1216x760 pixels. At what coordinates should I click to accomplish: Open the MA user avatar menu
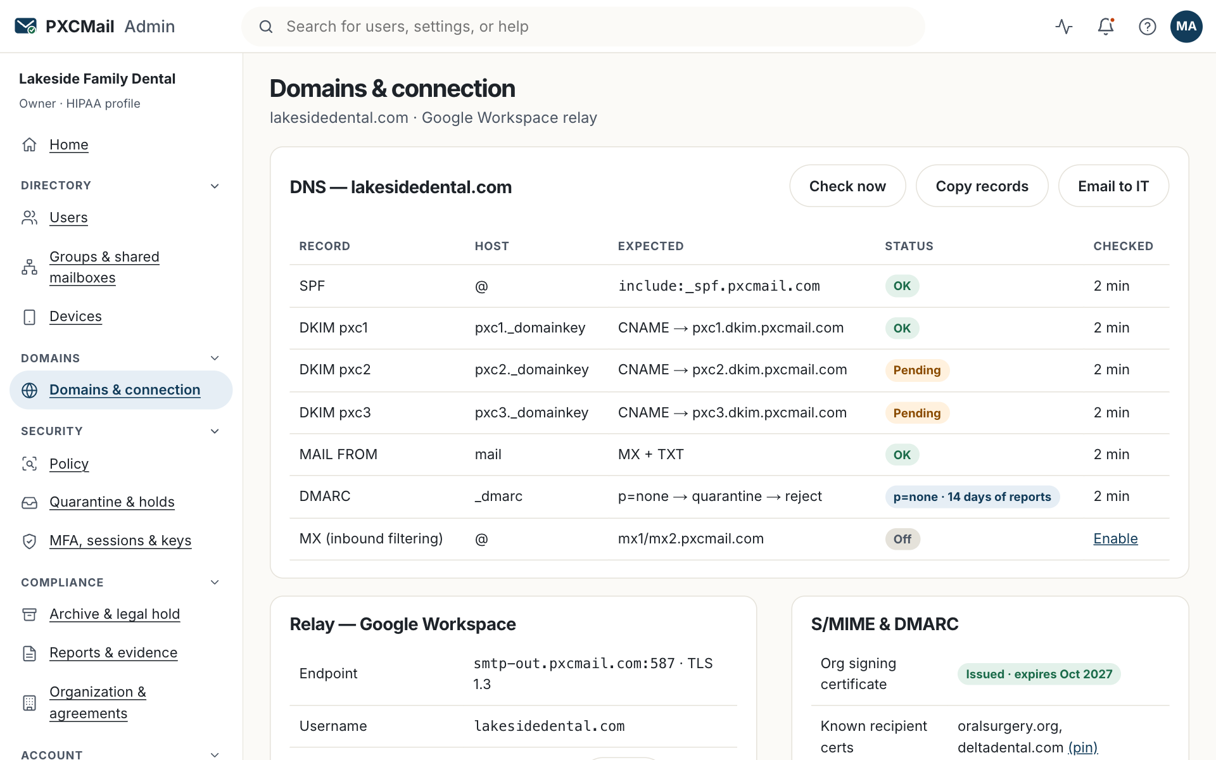click(x=1186, y=26)
